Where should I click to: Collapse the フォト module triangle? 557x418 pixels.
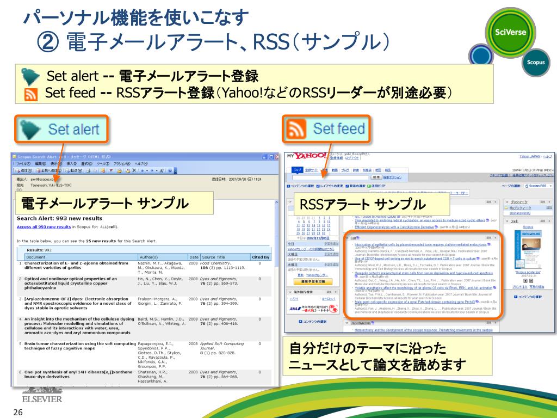(507, 221)
